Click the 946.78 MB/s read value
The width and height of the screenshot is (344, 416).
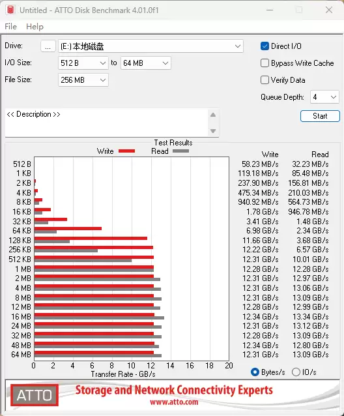(x=308, y=212)
